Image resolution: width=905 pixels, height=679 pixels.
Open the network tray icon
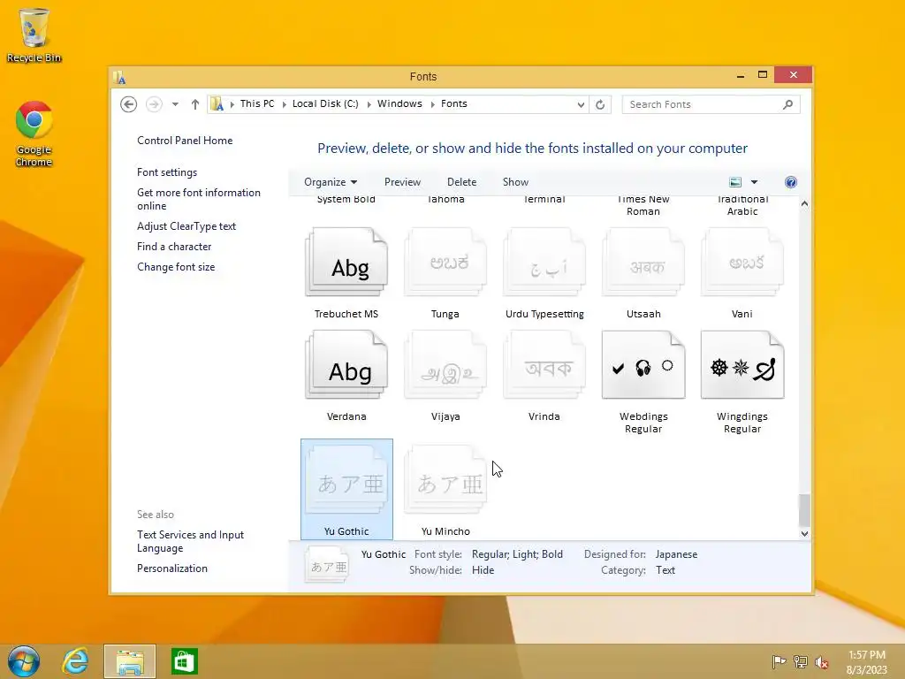click(801, 662)
